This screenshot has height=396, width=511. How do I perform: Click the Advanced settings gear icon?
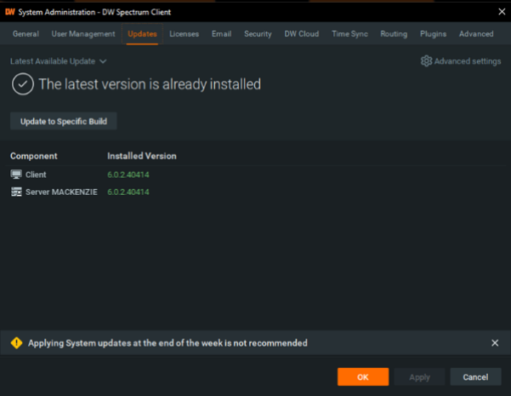(x=426, y=61)
